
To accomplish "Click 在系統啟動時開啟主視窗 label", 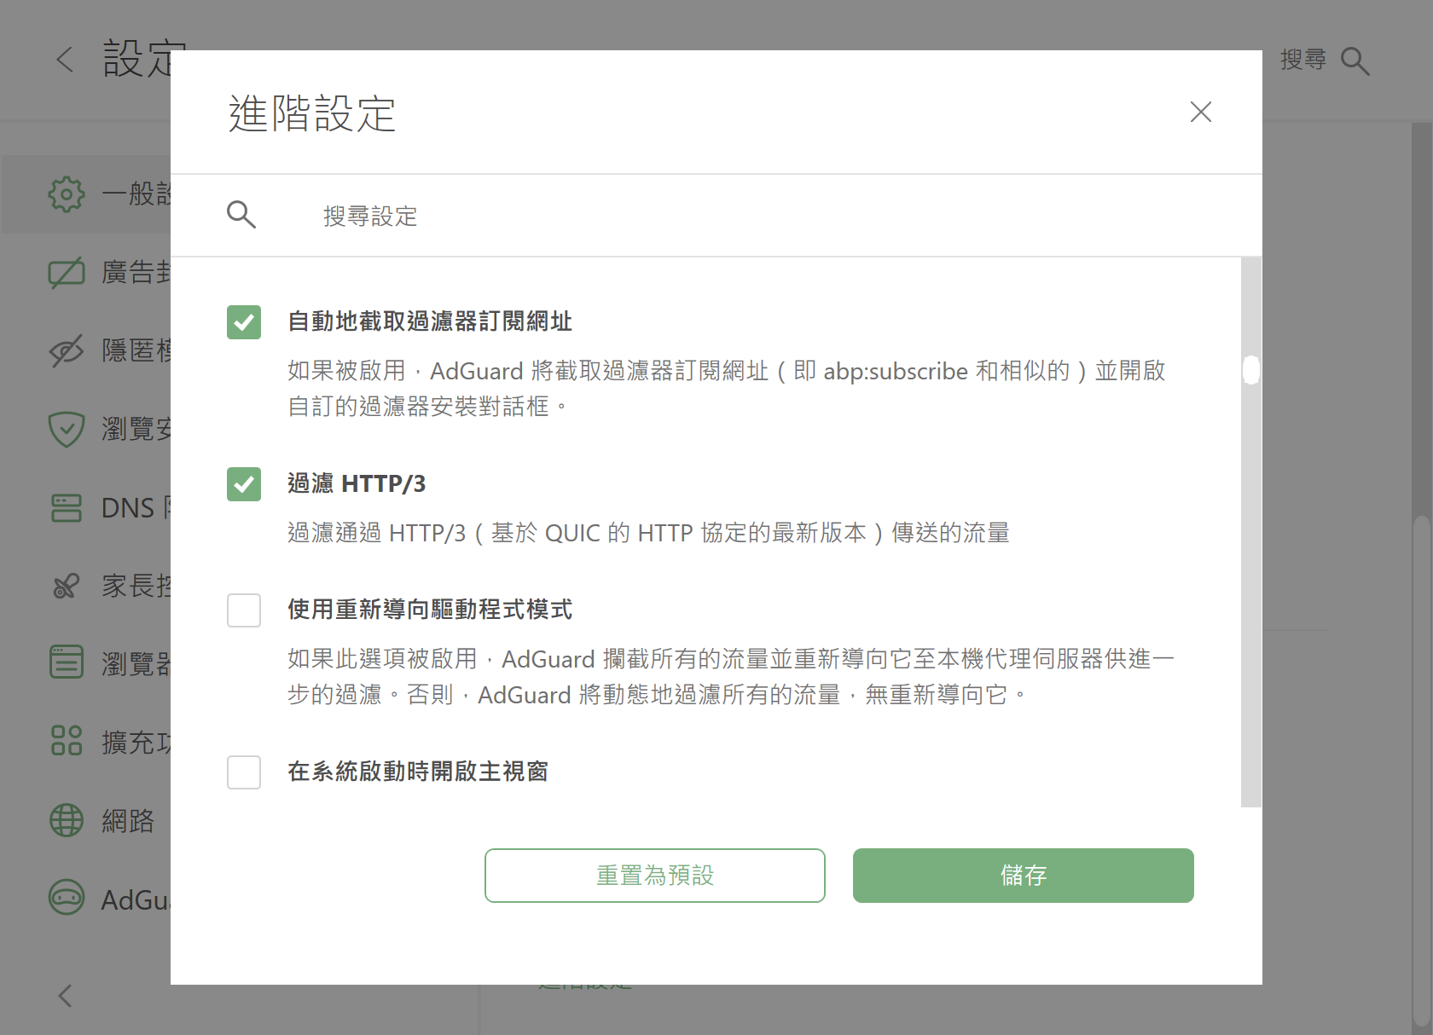I will point(418,772).
